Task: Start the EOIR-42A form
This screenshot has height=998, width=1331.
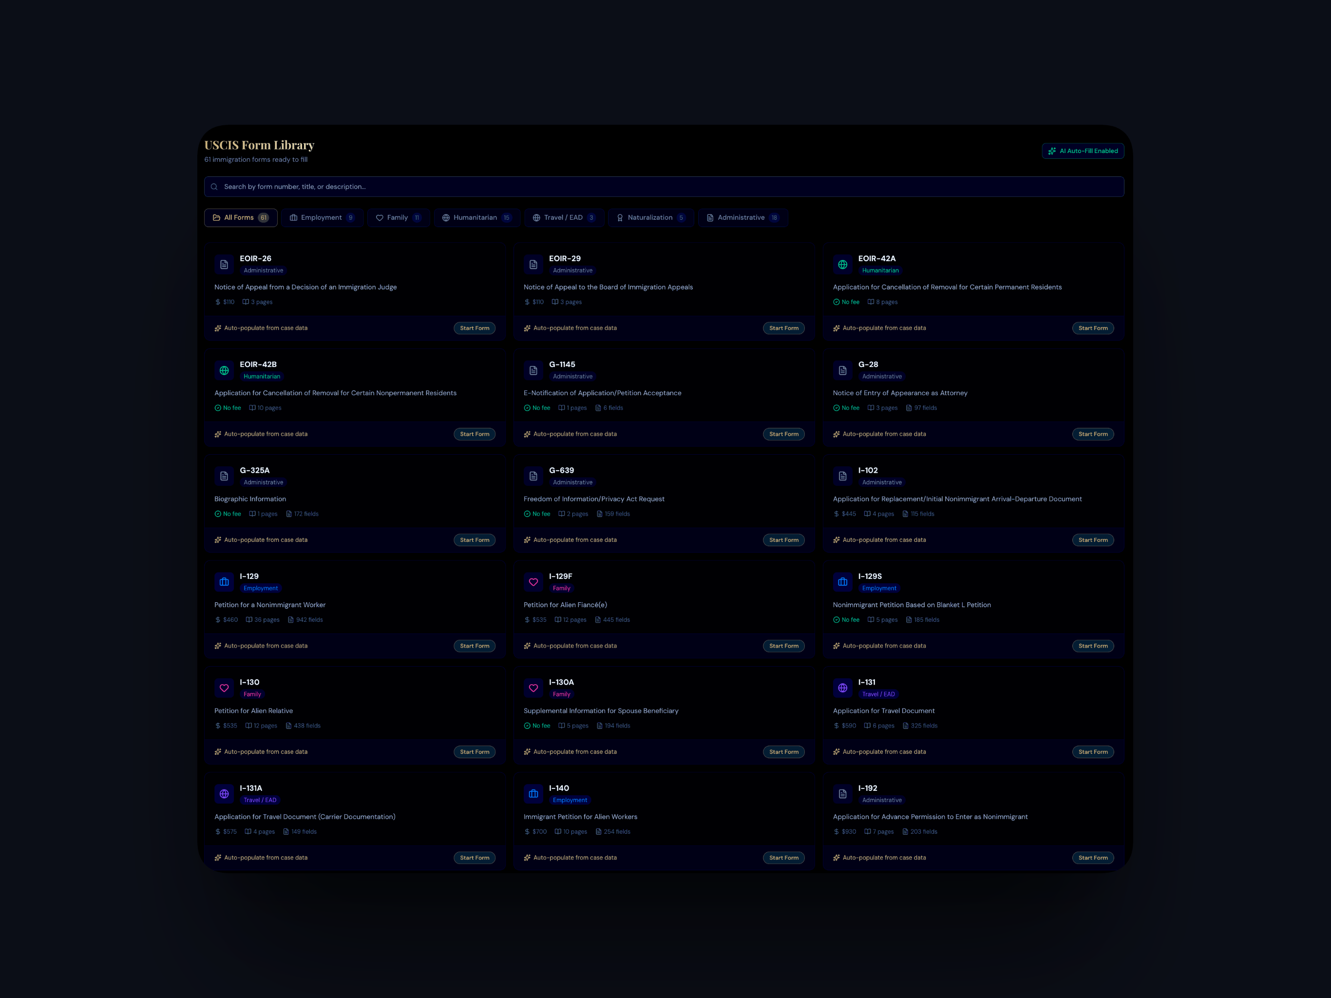Action: tap(1093, 328)
